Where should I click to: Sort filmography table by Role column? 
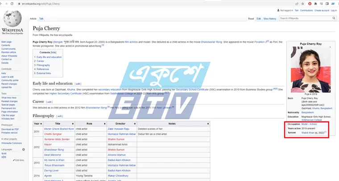click(x=91, y=124)
